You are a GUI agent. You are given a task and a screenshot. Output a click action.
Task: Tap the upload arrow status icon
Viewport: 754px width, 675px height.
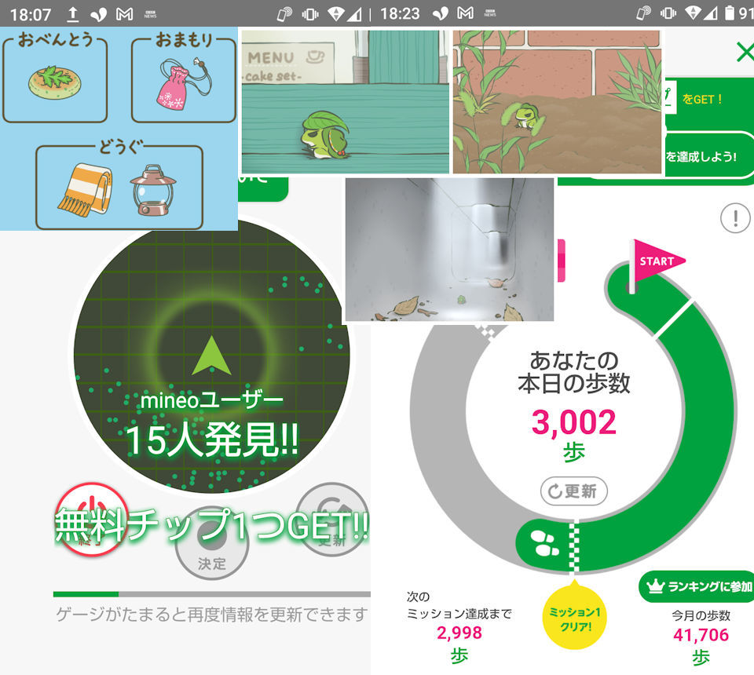[72, 14]
